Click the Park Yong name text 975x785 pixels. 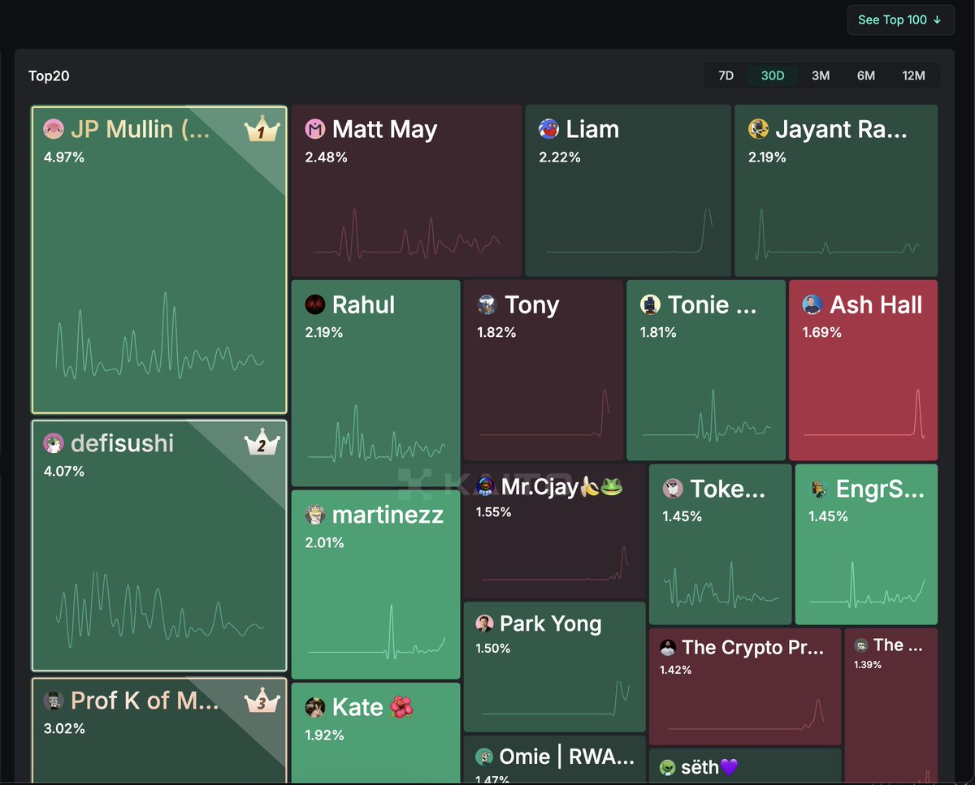click(551, 623)
